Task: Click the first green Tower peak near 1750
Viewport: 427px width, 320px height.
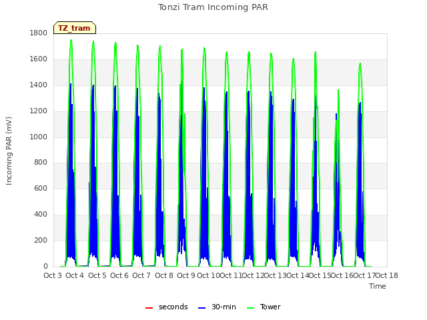Action: [71, 40]
